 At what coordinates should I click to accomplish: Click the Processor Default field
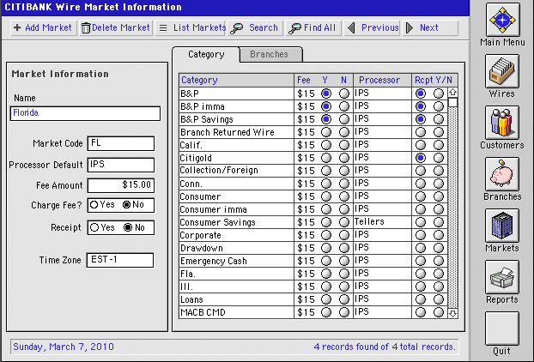tap(121, 165)
